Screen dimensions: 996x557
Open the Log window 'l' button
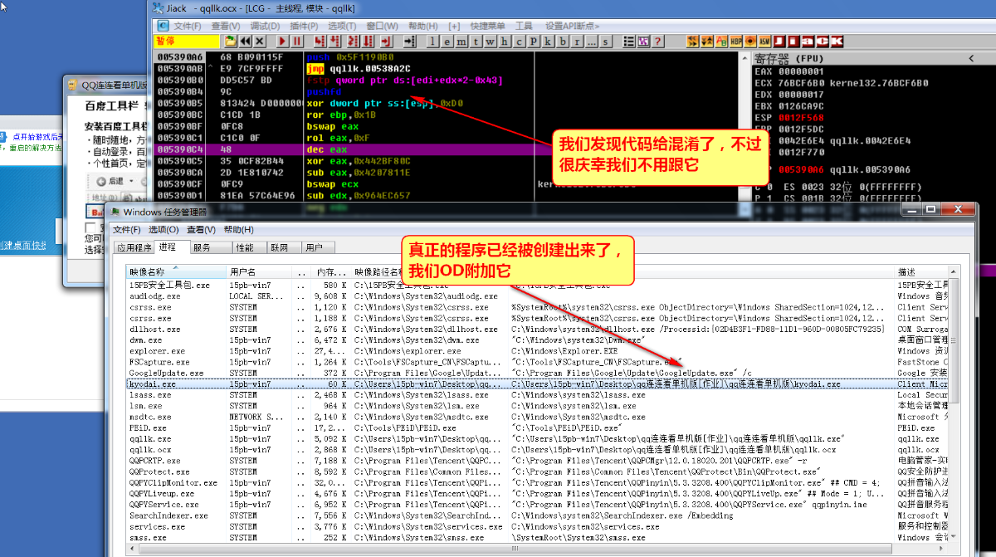pos(432,41)
